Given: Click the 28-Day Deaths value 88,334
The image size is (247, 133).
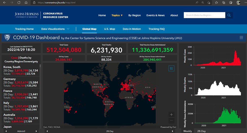Looking at the screenshot, I should pyautogui.click(x=106, y=60).
